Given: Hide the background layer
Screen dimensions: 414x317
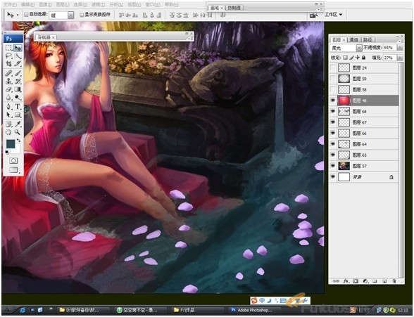Looking at the screenshot, I should pyautogui.click(x=333, y=176).
